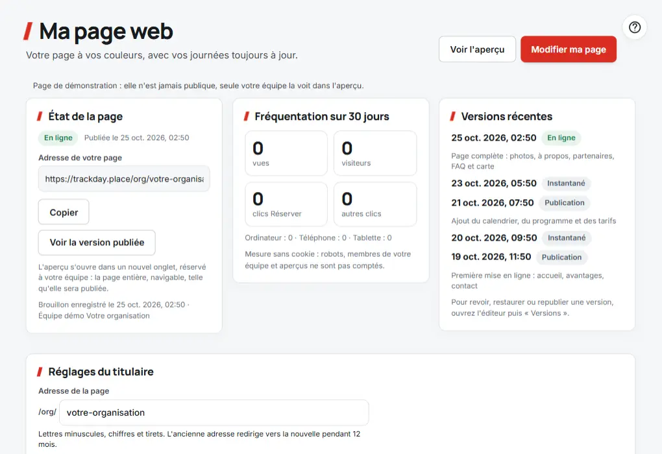Image resolution: width=662 pixels, height=454 pixels.
Task: Click the L'aperçu s'ouvre dans un nouvel onglet note
Action: (123, 278)
